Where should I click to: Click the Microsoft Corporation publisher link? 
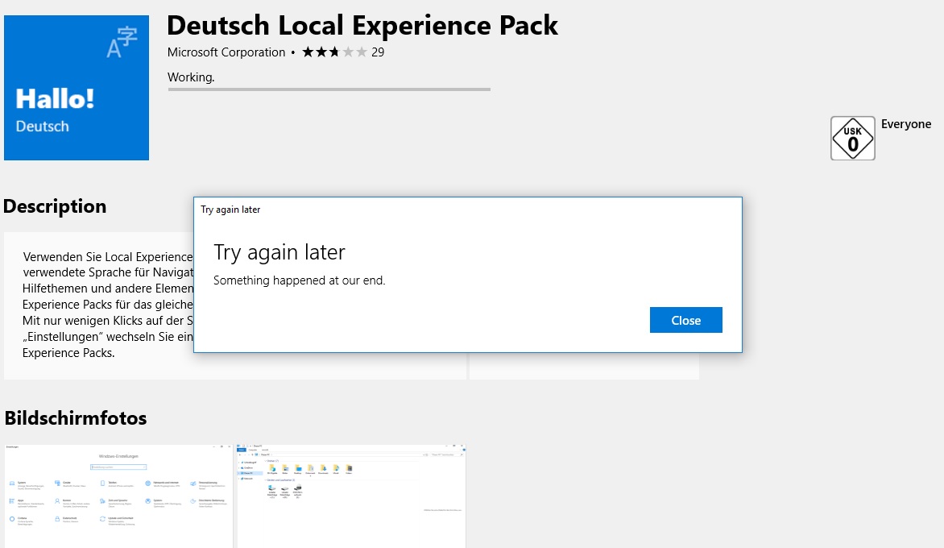coord(226,52)
